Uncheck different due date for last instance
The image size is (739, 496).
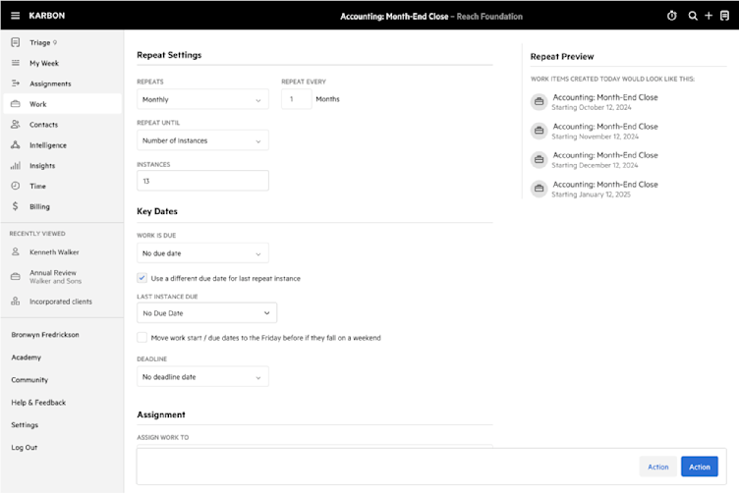tap(142, 278)
